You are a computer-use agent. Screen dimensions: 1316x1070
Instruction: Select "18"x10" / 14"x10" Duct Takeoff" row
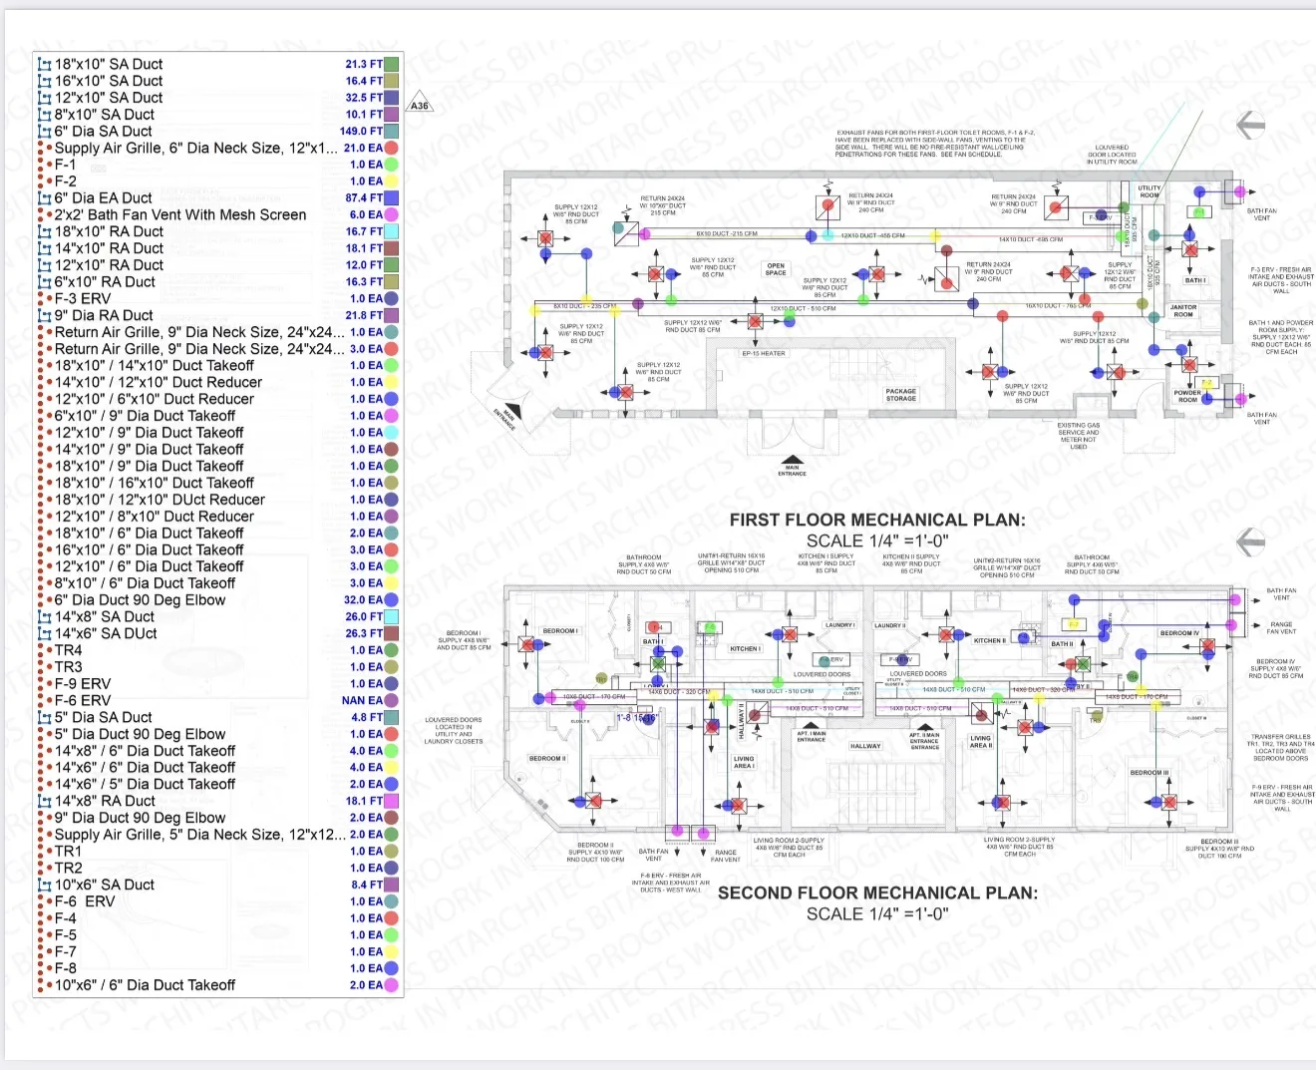(x=218, y=365)
